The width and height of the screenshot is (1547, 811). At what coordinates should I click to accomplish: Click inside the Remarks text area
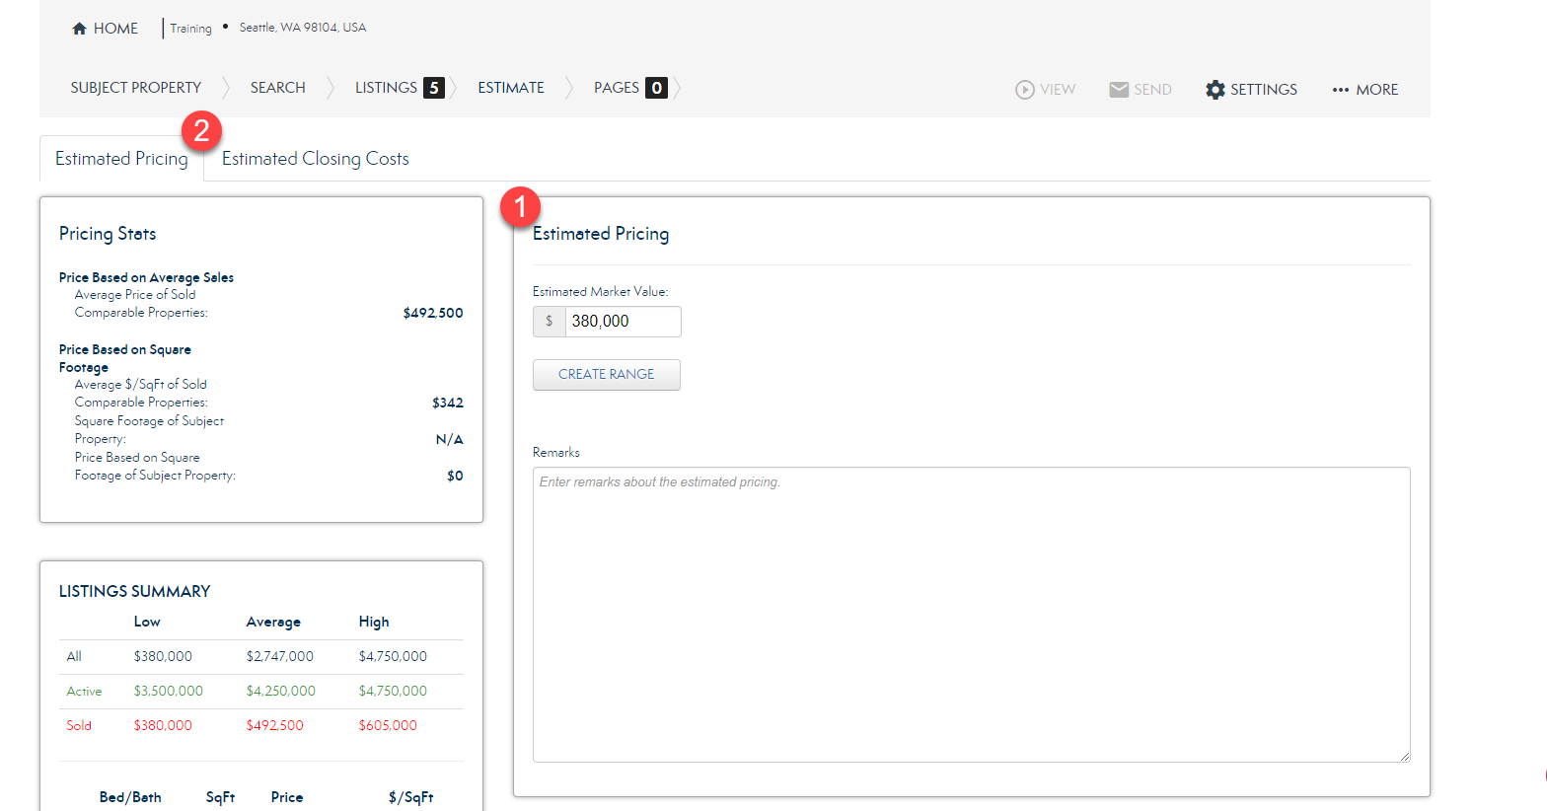(971, 614)
